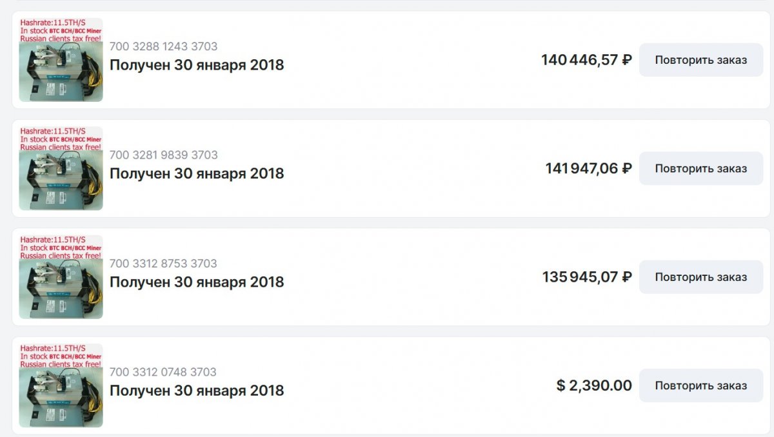
Task: Select order number 700 3288 1243 3703
Action: [163, 46]
